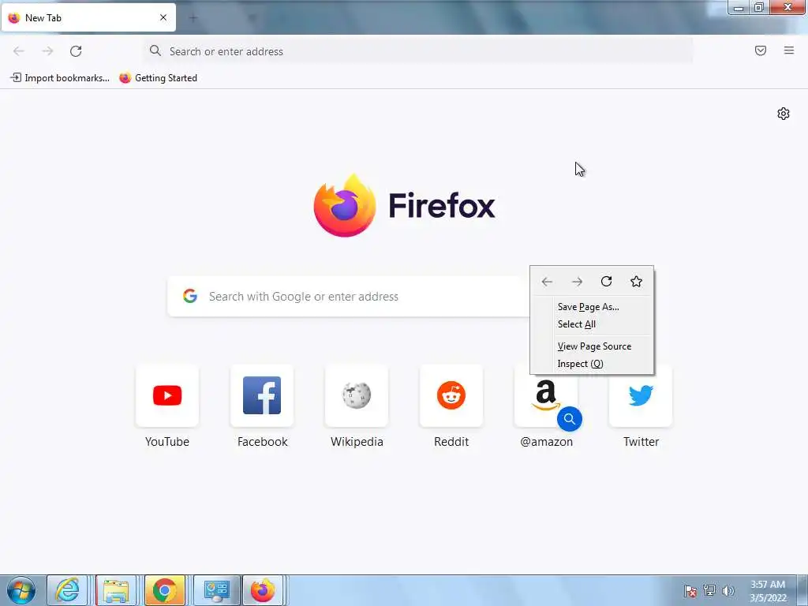This screenshot has height=606, width=808.
Task: Reload the page from the context menu
Action: (x=607, y=282)
